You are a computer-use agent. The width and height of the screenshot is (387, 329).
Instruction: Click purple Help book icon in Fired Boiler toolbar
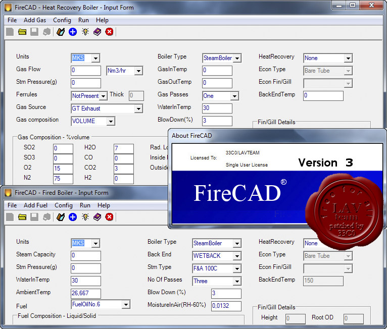click(97, 217)
